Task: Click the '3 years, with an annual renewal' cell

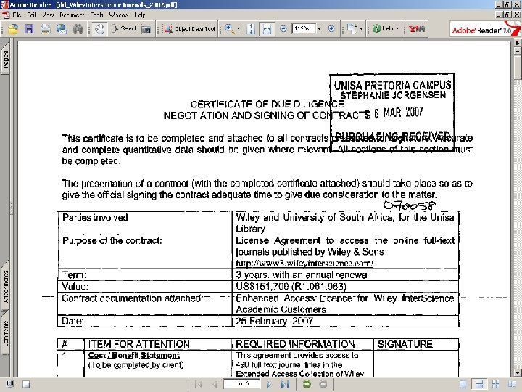Action: coord(345,274)
